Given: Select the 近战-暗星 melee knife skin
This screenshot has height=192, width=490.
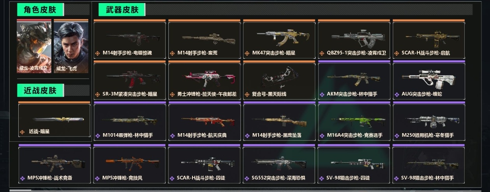Looking at the screenshot, I should pyautogui.click(x=54, y=120).
